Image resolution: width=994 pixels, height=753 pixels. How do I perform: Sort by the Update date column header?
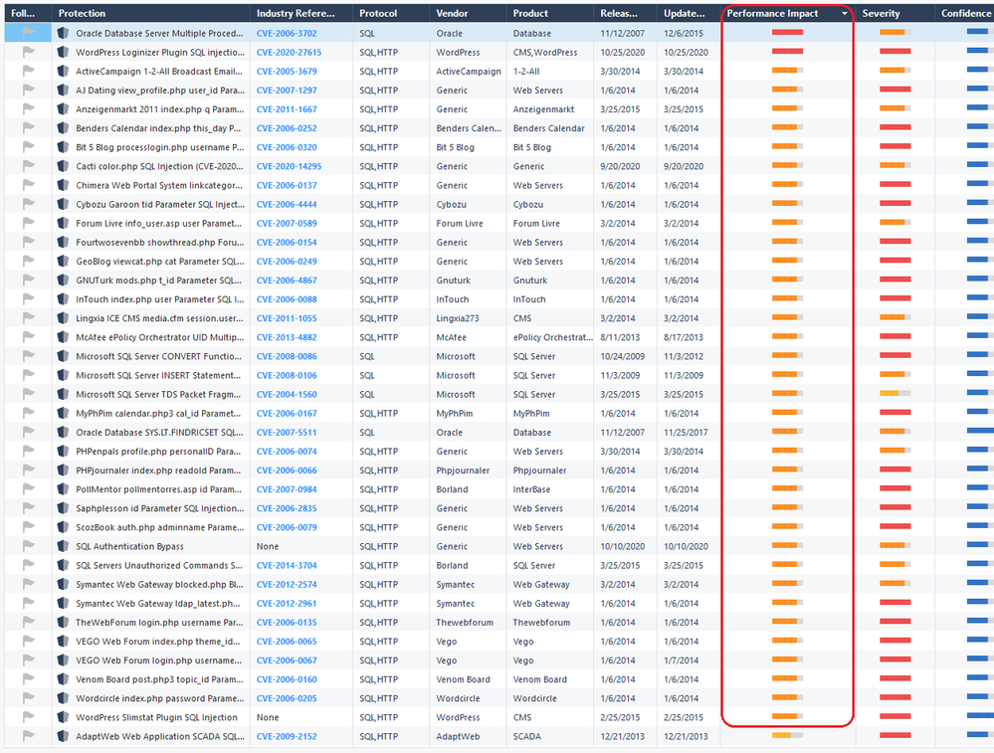689,13
